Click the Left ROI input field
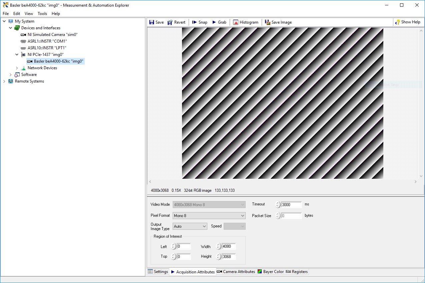425x283 pixels. tap(184, 247)
